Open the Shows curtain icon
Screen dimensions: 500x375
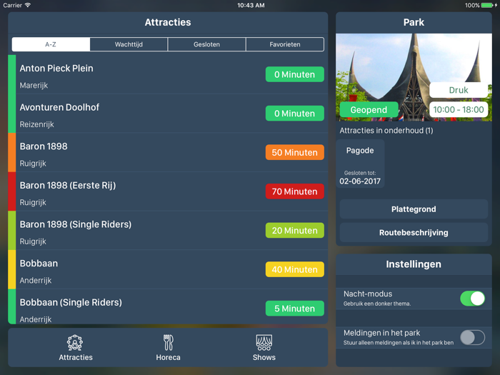(264, 342)
